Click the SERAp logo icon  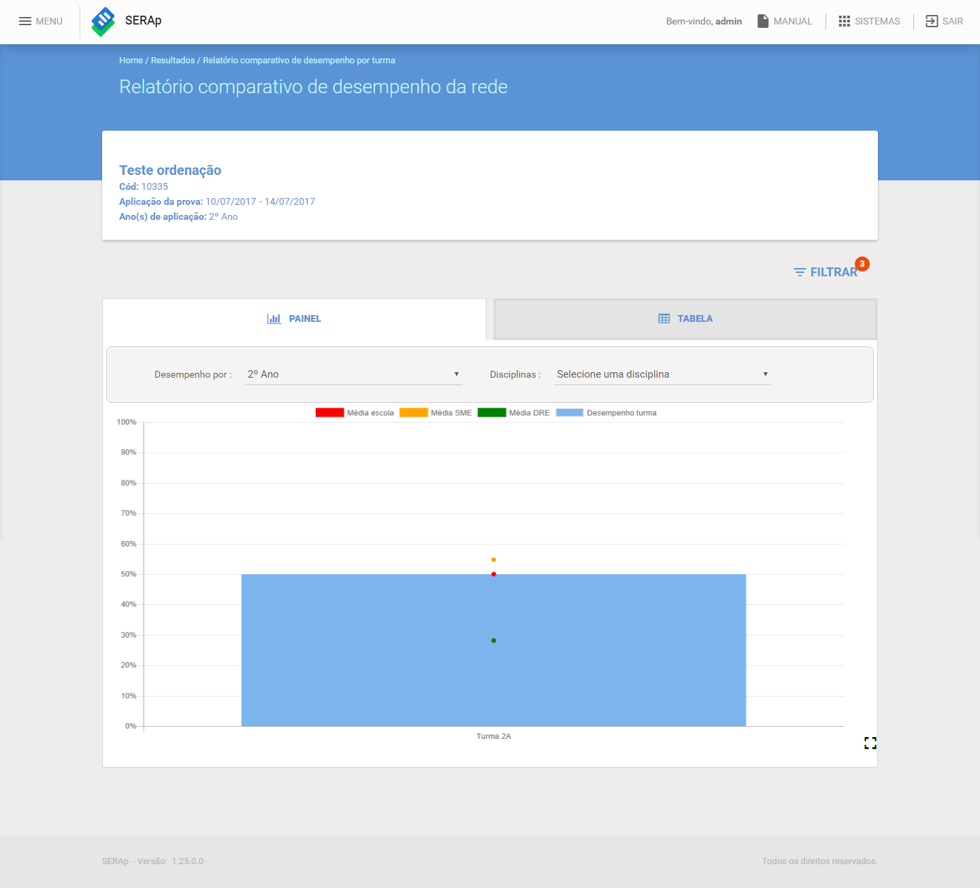tap(103, 21)
